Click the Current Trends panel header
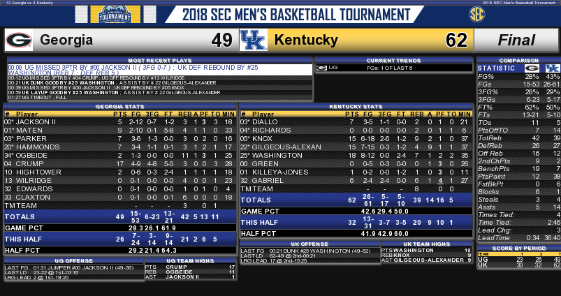 [393, 61]
